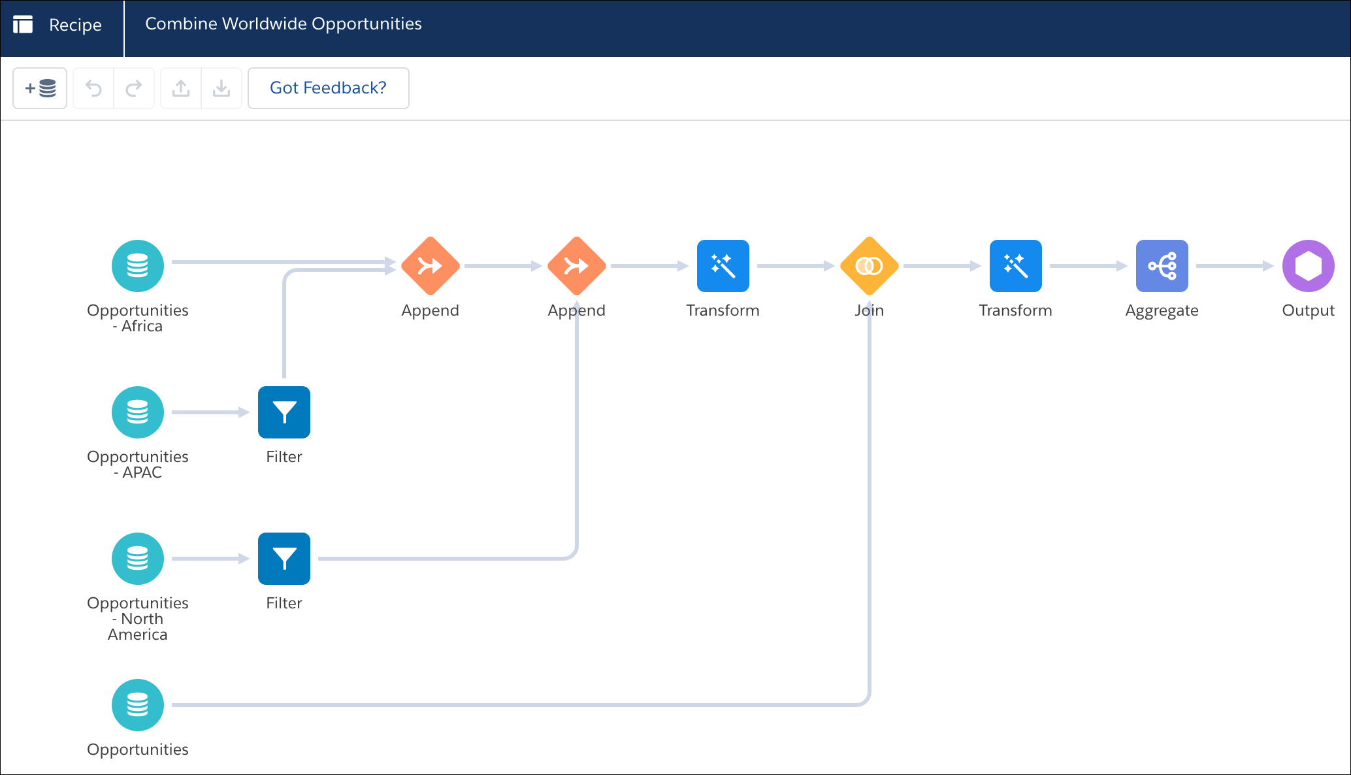
Task: Open the Filter node after North America
Action: pos(284,559)
